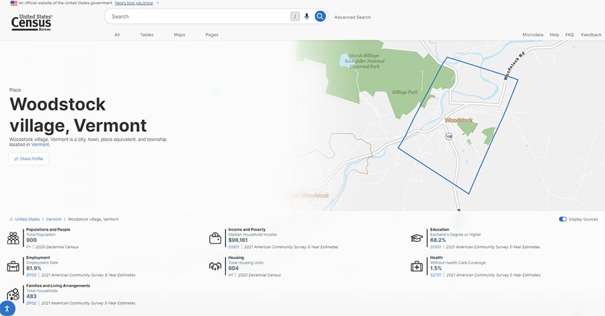Click the Total Population label
605x316 pixels.
[41, 235]
